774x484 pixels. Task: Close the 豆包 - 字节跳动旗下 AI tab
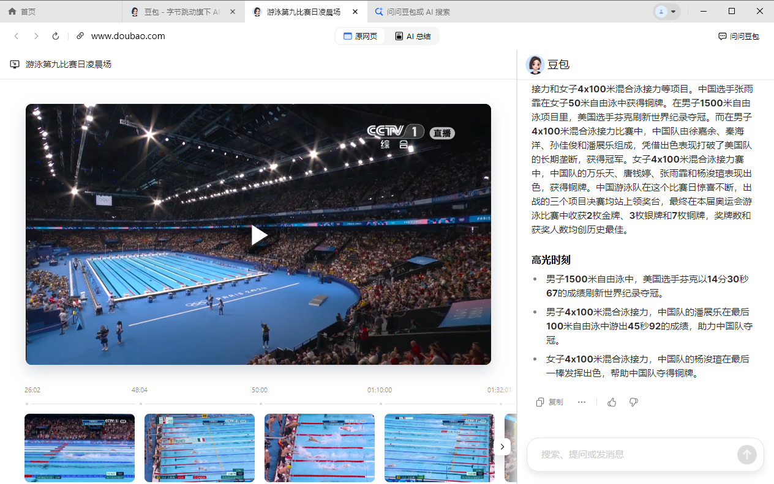[x=233, y=12]
